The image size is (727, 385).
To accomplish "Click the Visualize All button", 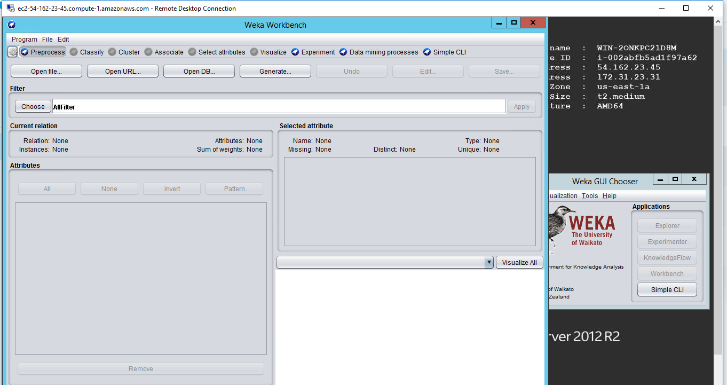I will [x=519, y=262].
